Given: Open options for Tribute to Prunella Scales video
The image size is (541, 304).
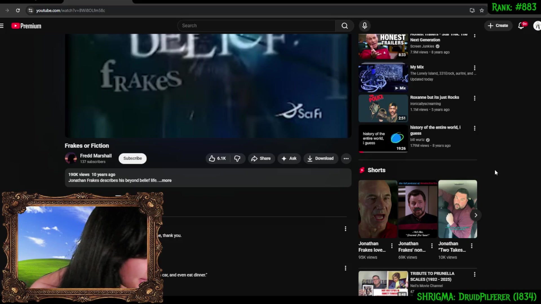Looking at the screenshot, I should point(475,274).
